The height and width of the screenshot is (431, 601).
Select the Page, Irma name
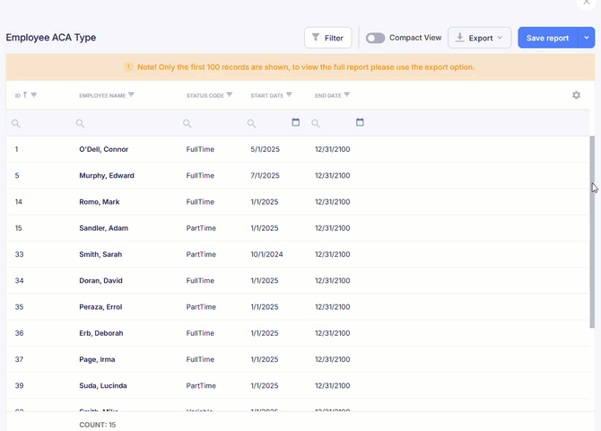point(97,359)
